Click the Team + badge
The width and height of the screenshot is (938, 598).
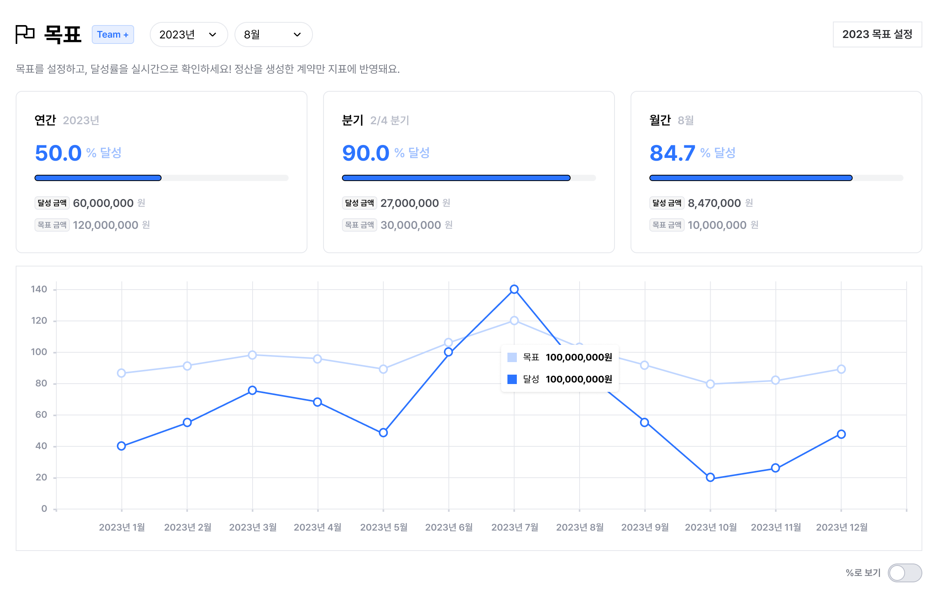tap(113, 34)
